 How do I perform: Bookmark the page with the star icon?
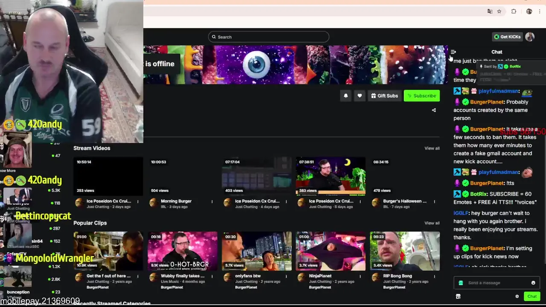tap(499, 12)
